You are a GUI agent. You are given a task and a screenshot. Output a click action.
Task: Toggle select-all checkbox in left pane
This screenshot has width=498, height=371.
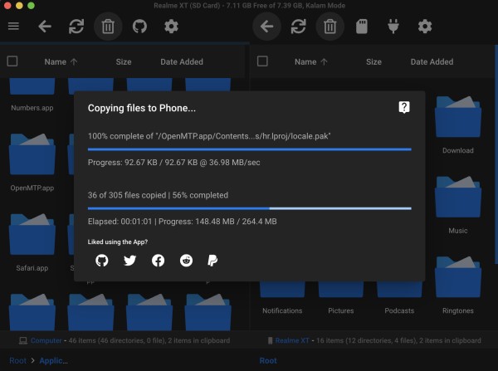12,61
